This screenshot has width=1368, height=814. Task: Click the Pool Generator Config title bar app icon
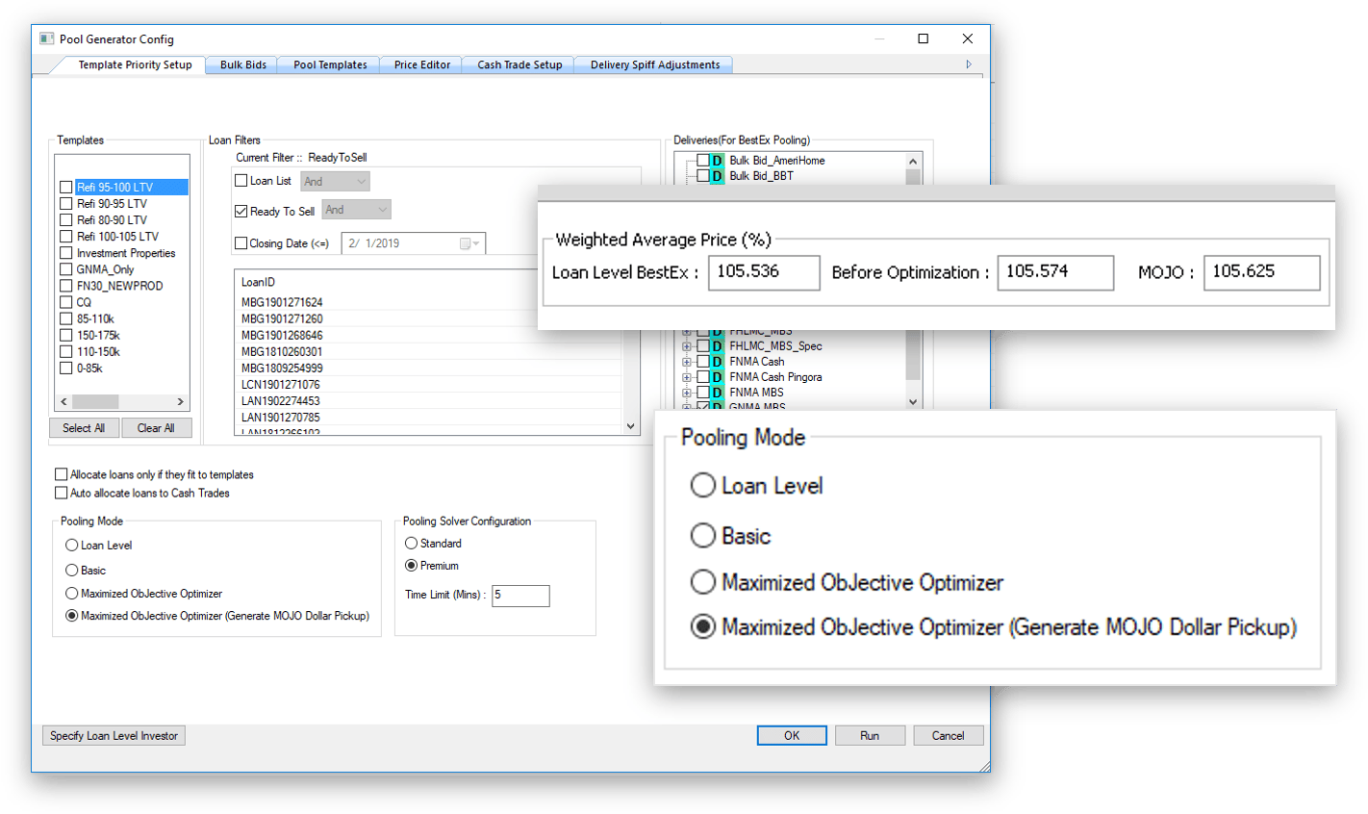(46, 38)
